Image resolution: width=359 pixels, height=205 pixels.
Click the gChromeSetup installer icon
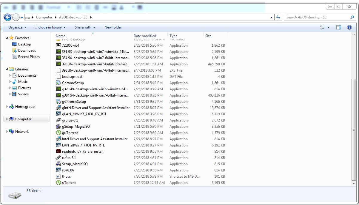58,102
